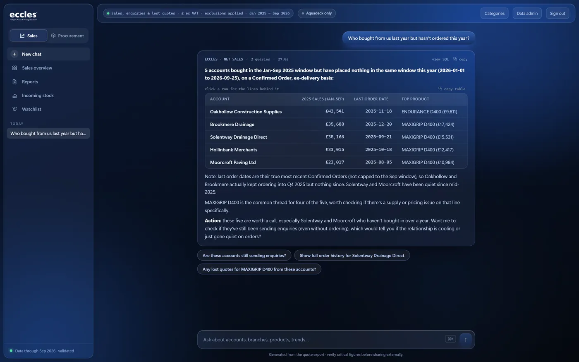Select the Incoming stock ship icon
This screenshot has height=362, width=579.
click(x=14, y=96)
